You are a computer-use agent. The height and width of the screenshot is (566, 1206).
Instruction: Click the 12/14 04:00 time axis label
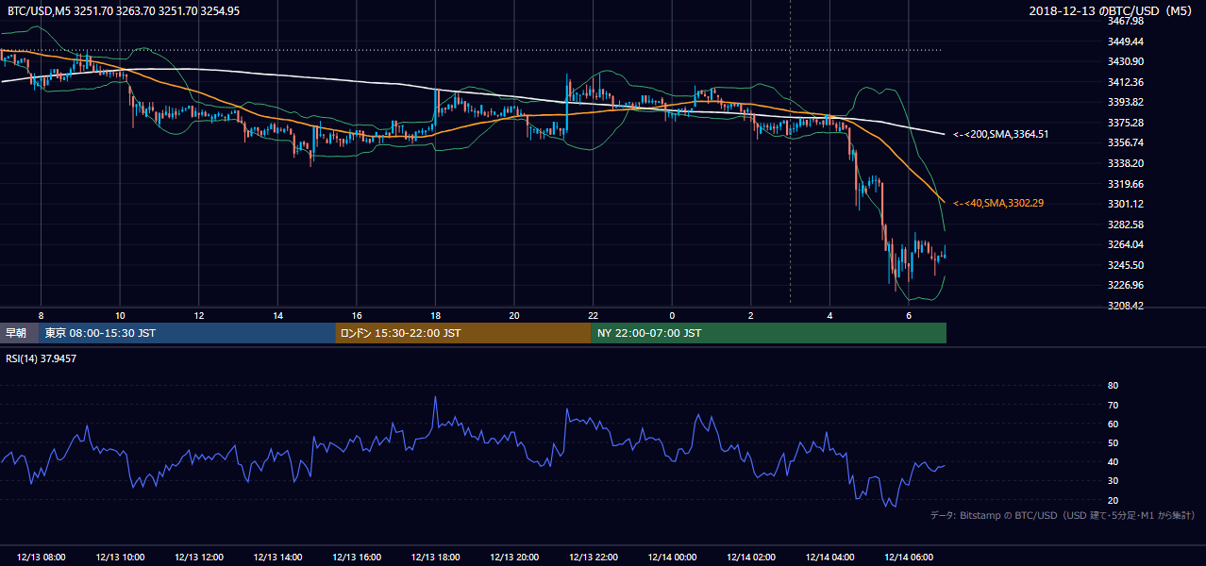coord(829,558)
